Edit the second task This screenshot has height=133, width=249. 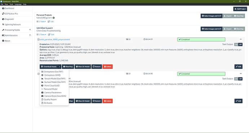click(239, 101)
